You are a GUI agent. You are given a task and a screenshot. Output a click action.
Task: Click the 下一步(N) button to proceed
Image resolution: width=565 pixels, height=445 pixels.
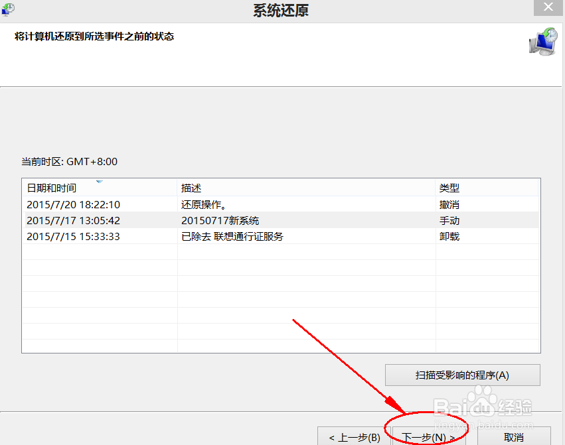click(425, 436)
